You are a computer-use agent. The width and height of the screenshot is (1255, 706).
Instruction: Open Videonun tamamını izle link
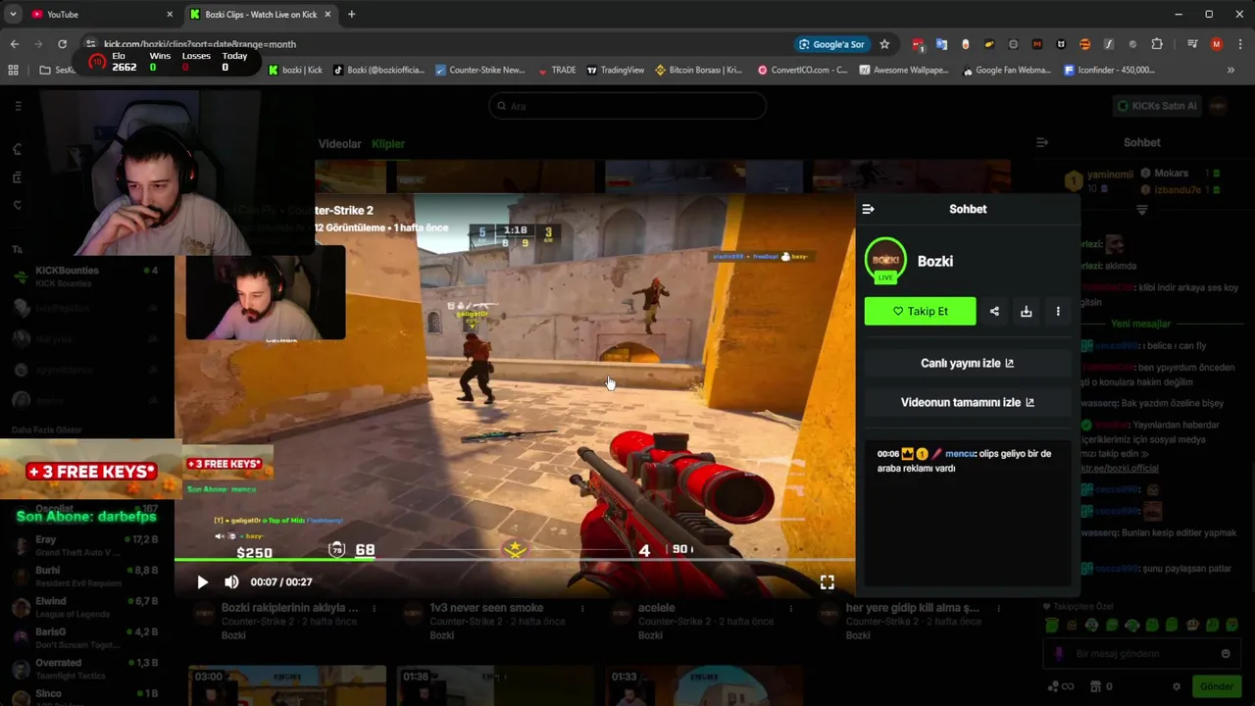[x=967, y=402]
